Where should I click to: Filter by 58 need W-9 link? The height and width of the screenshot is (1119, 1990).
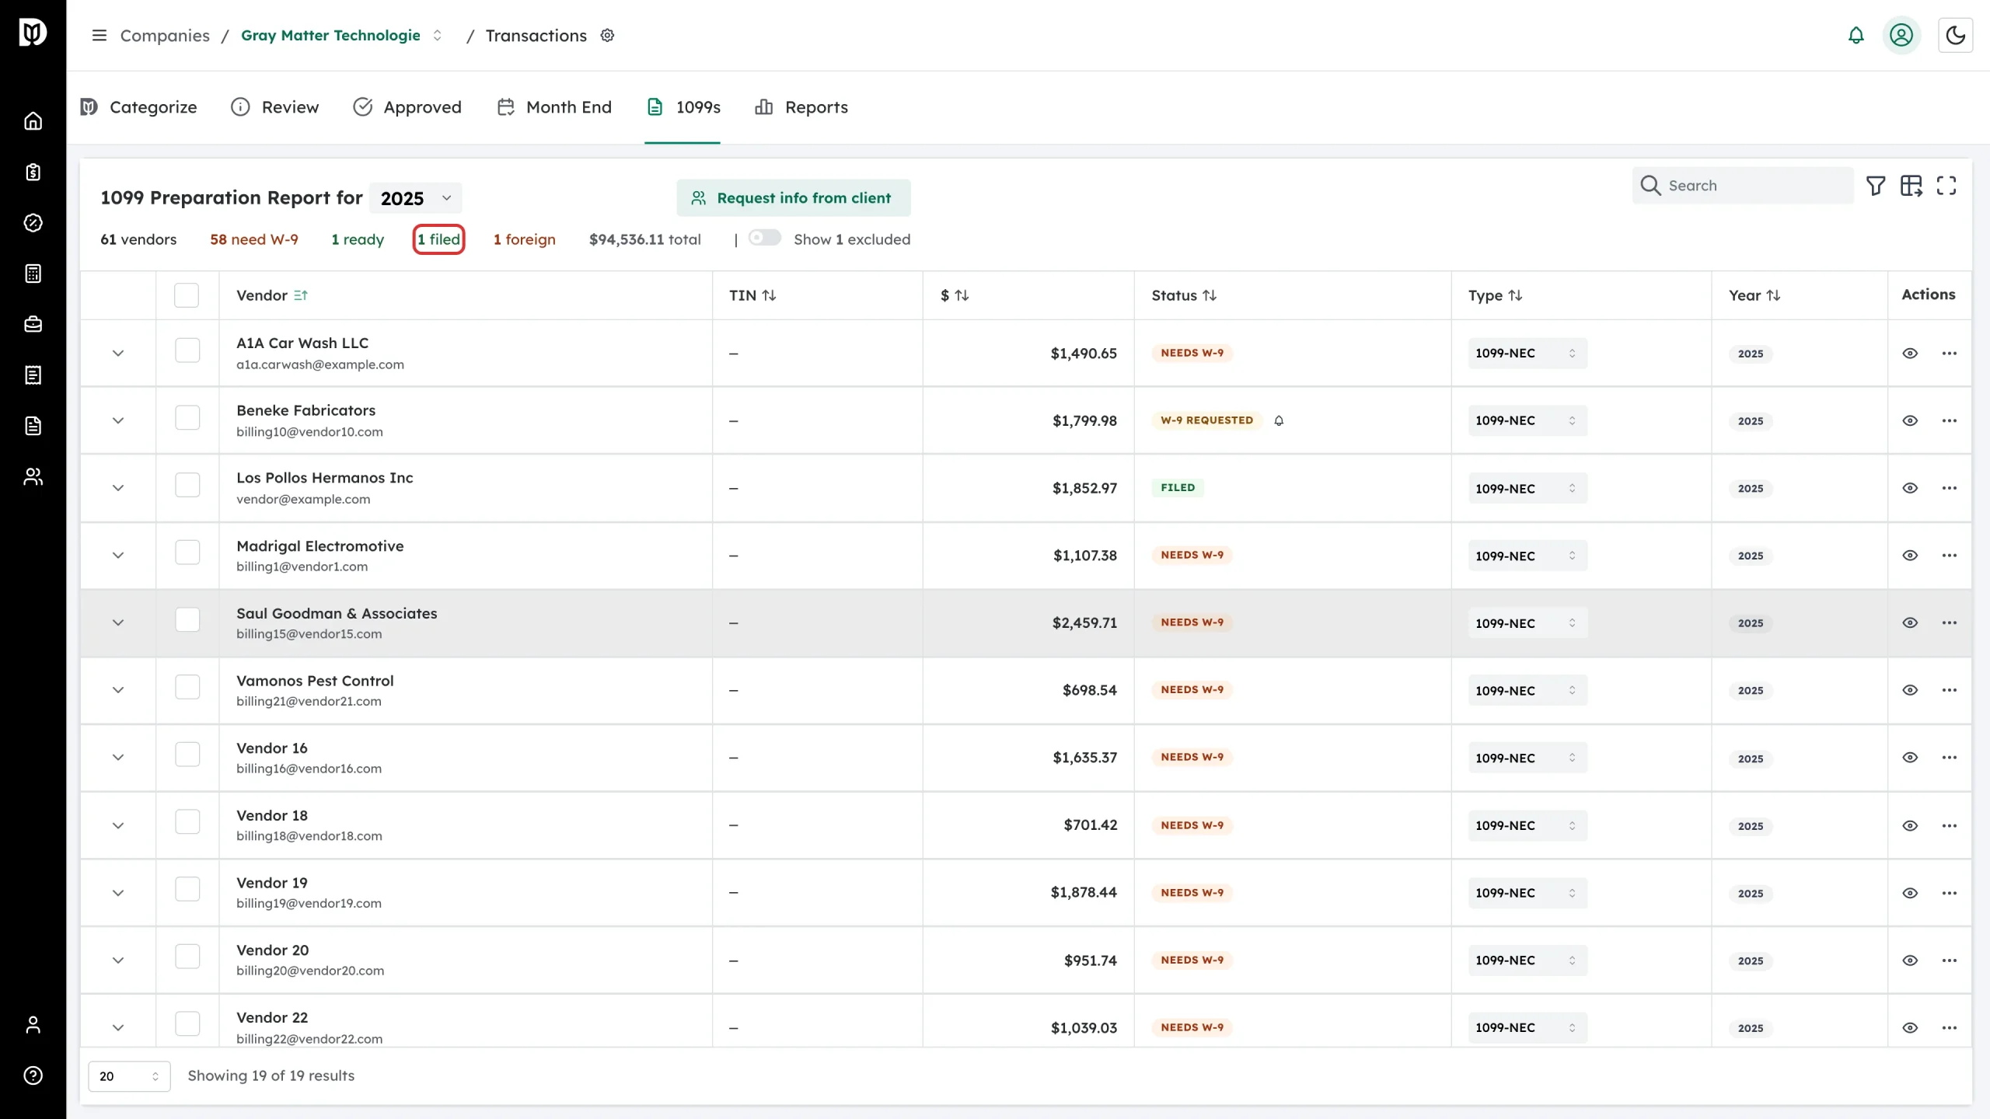point(254,239)
